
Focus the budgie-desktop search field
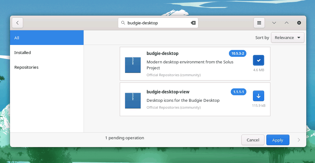(158, 23)
